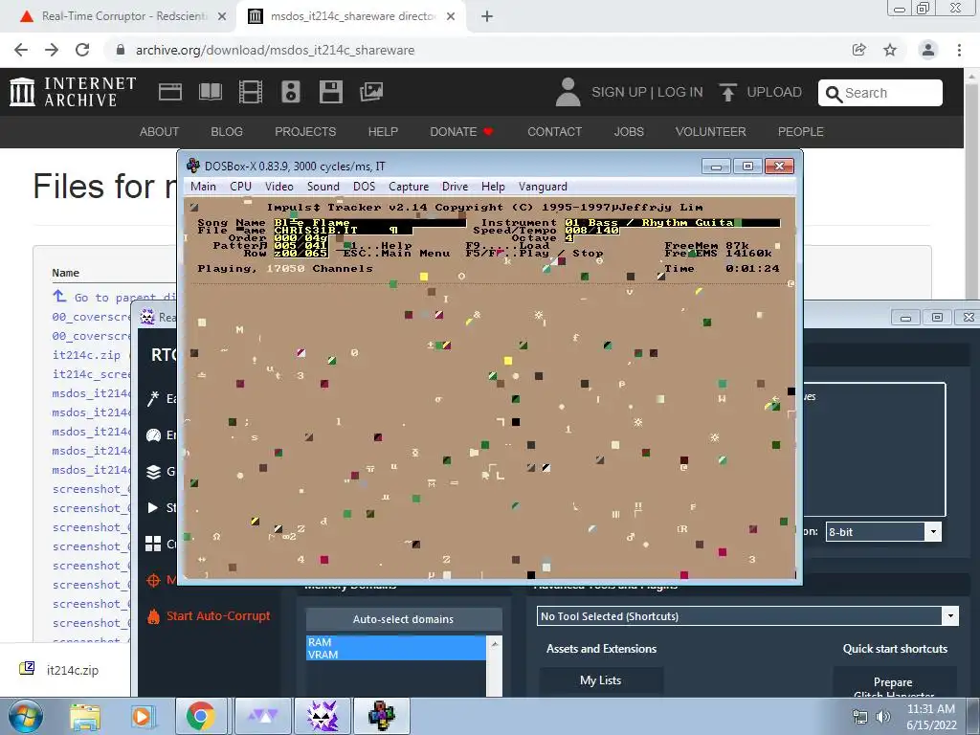
Task: Click LOG IN link
Action: (x=680, y=92)
